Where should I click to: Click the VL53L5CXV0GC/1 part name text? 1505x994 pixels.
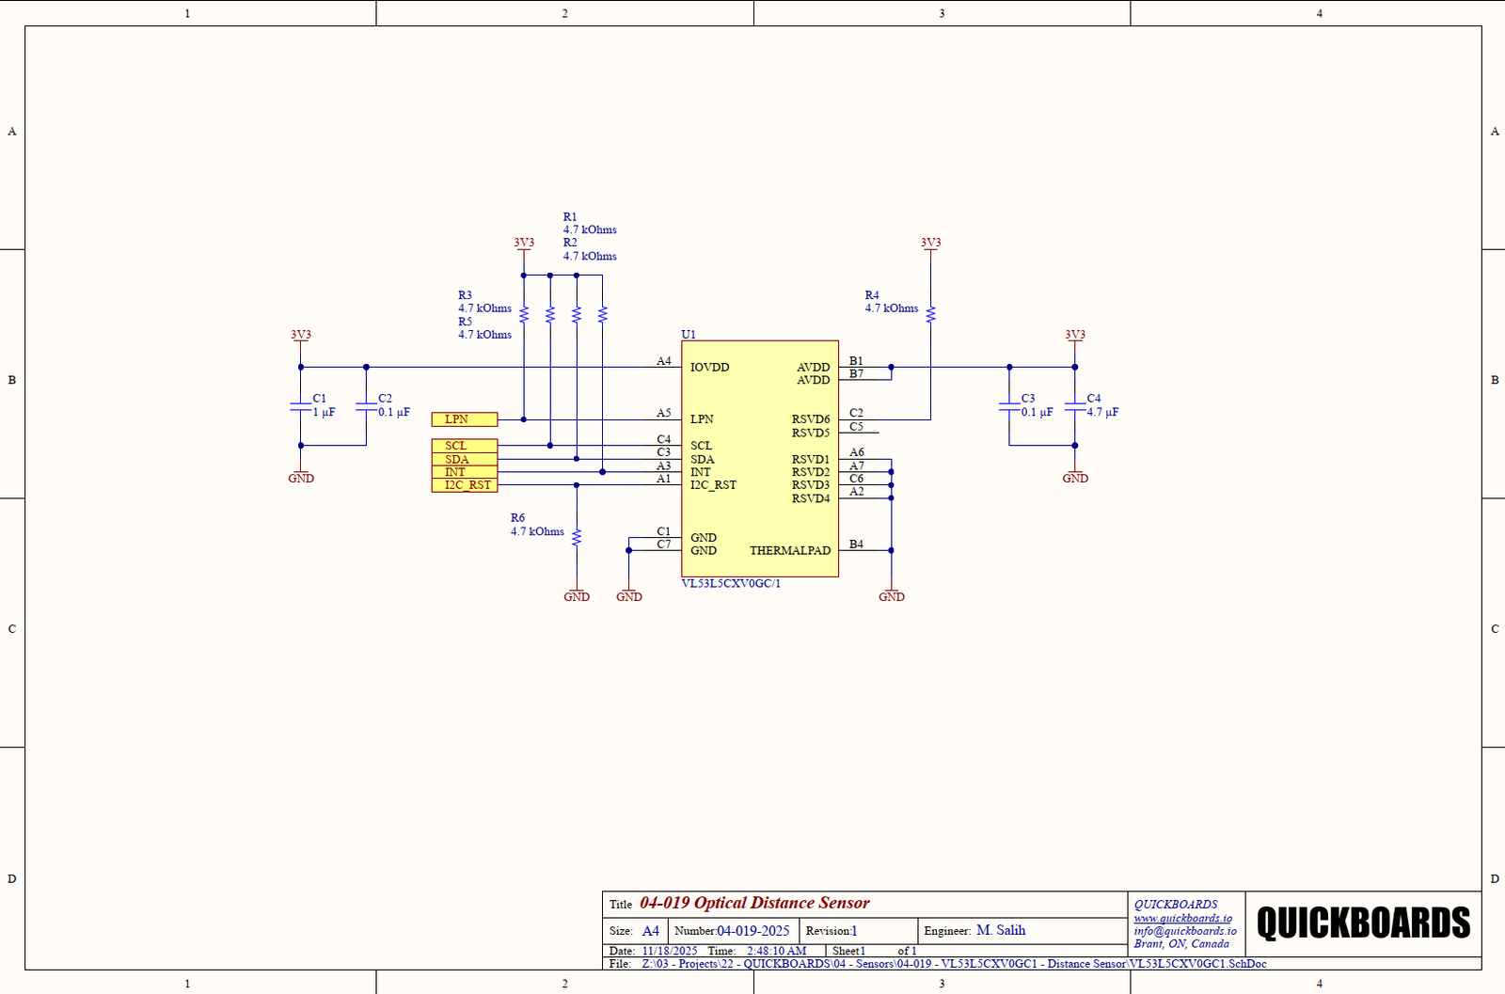click(x=731, y=583)
